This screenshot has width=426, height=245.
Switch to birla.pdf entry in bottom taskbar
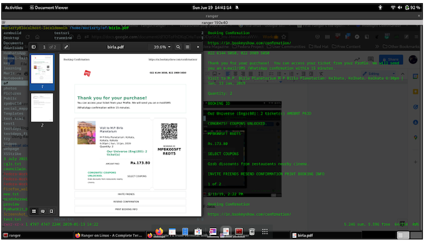pyautogui.click(x=326, y=236)
